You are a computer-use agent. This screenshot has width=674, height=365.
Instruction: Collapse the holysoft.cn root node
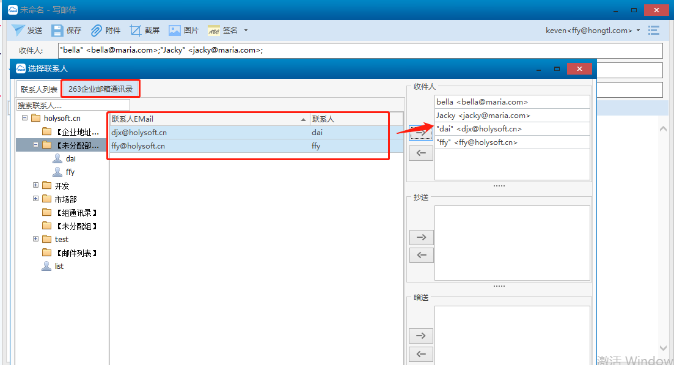click(25, 118)
